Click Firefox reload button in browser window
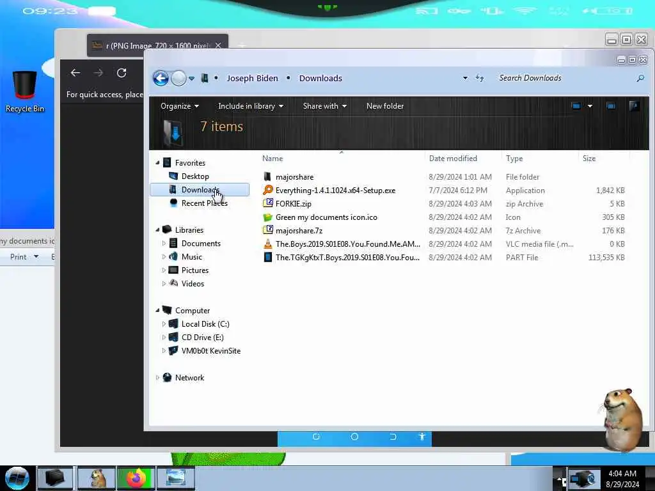The image size is (655, 491). point(122,73)
